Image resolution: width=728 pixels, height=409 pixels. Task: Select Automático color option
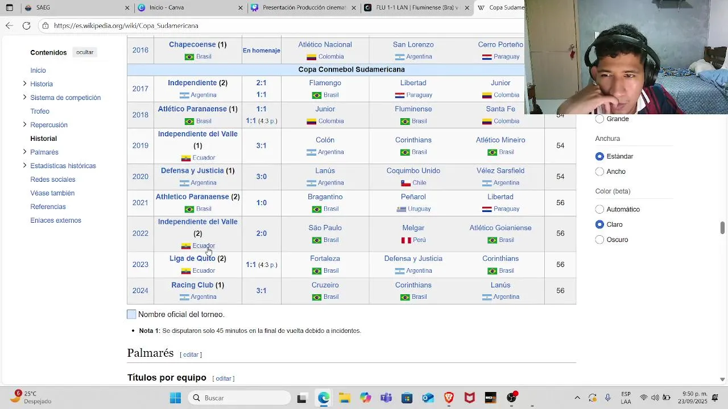click(599, 209)
